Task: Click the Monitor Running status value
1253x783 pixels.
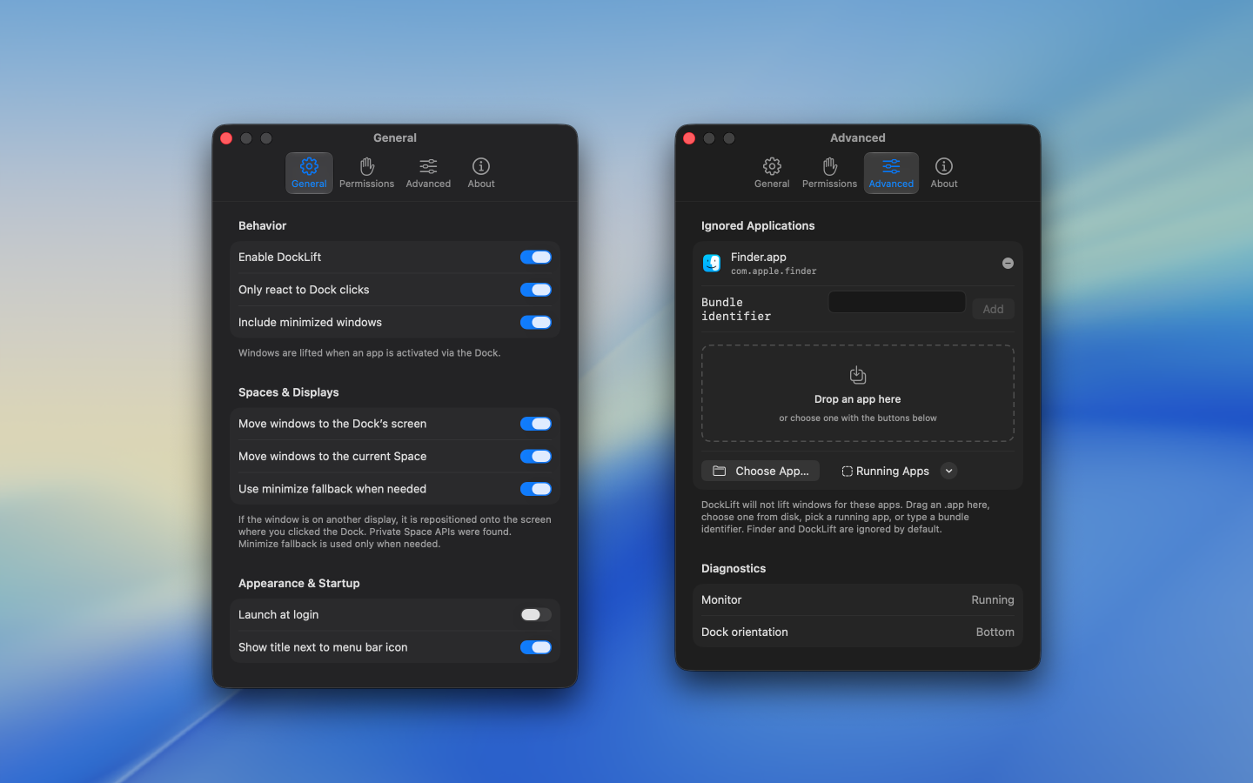Action: pos(993,599)
